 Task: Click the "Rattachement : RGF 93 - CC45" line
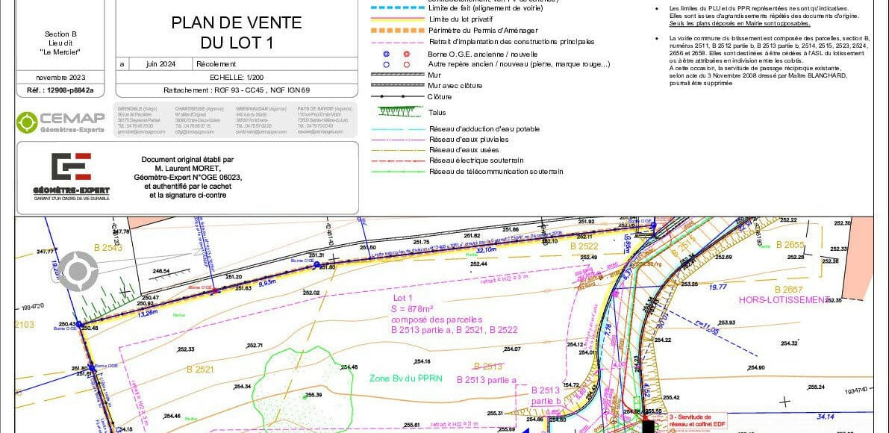(x=237, y=90)
